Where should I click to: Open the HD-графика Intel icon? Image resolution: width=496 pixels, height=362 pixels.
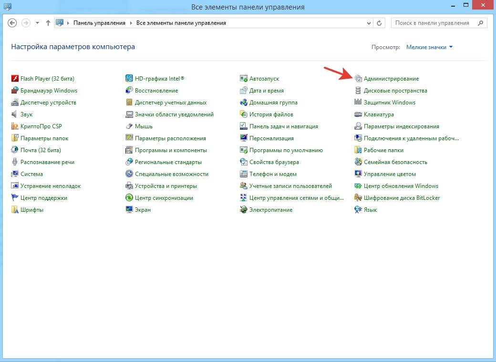point(129,79)
